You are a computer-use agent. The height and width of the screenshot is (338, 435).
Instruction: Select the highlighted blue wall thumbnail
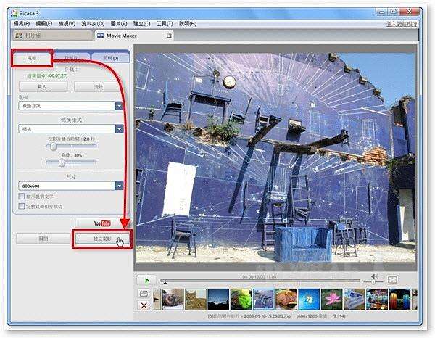264,299
